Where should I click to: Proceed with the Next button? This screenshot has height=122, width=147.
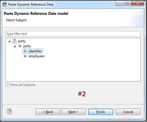[73, 112]
